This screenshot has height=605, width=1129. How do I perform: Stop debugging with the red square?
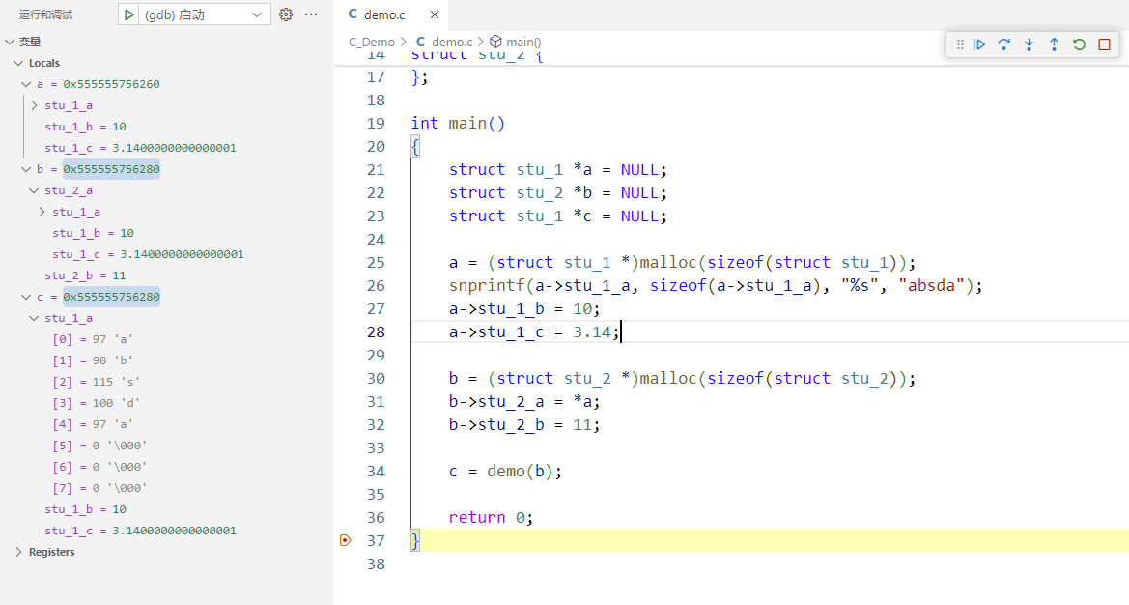pos(1105,44)
